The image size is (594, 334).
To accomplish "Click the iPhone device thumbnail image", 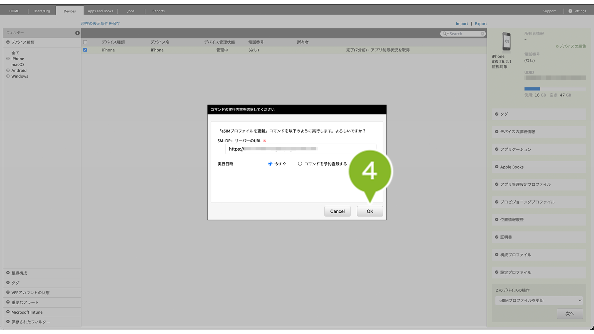I will (x=506, y=42).
